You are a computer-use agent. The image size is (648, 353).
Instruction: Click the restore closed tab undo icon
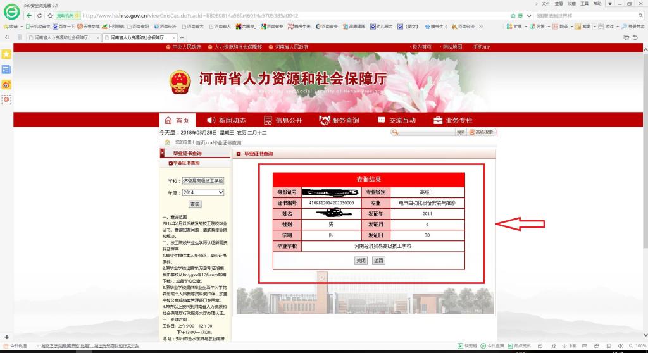click(x=635, y=37)
